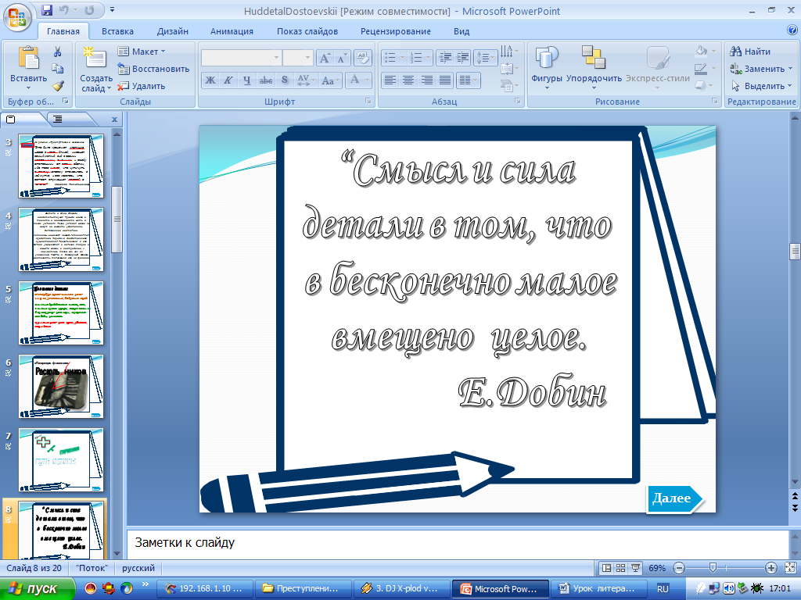
Task: Start the slide show from the status bar
Action: (635, 568)
